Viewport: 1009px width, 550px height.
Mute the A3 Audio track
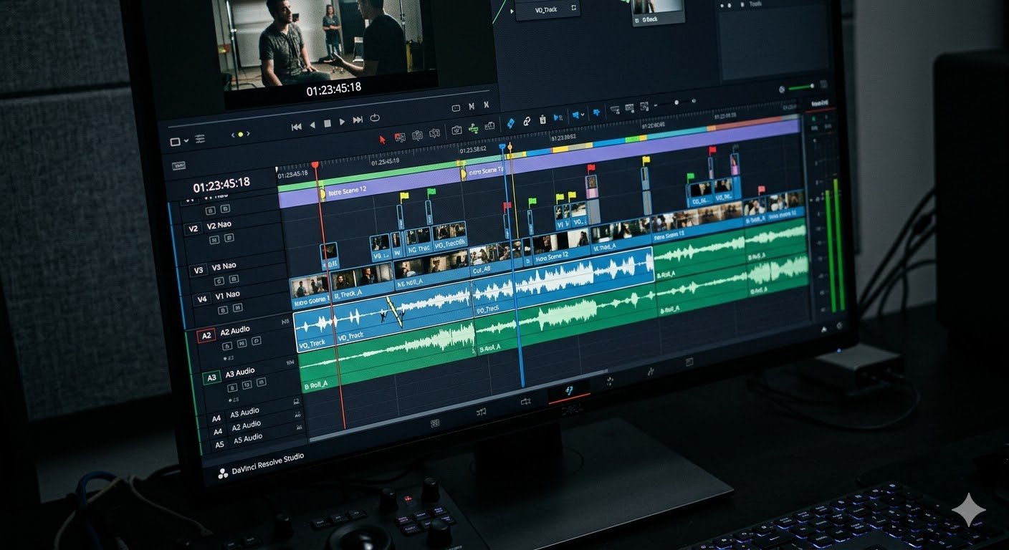(248, 385)
